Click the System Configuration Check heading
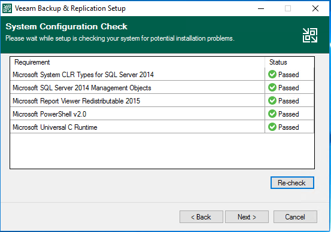 [66, 26]
